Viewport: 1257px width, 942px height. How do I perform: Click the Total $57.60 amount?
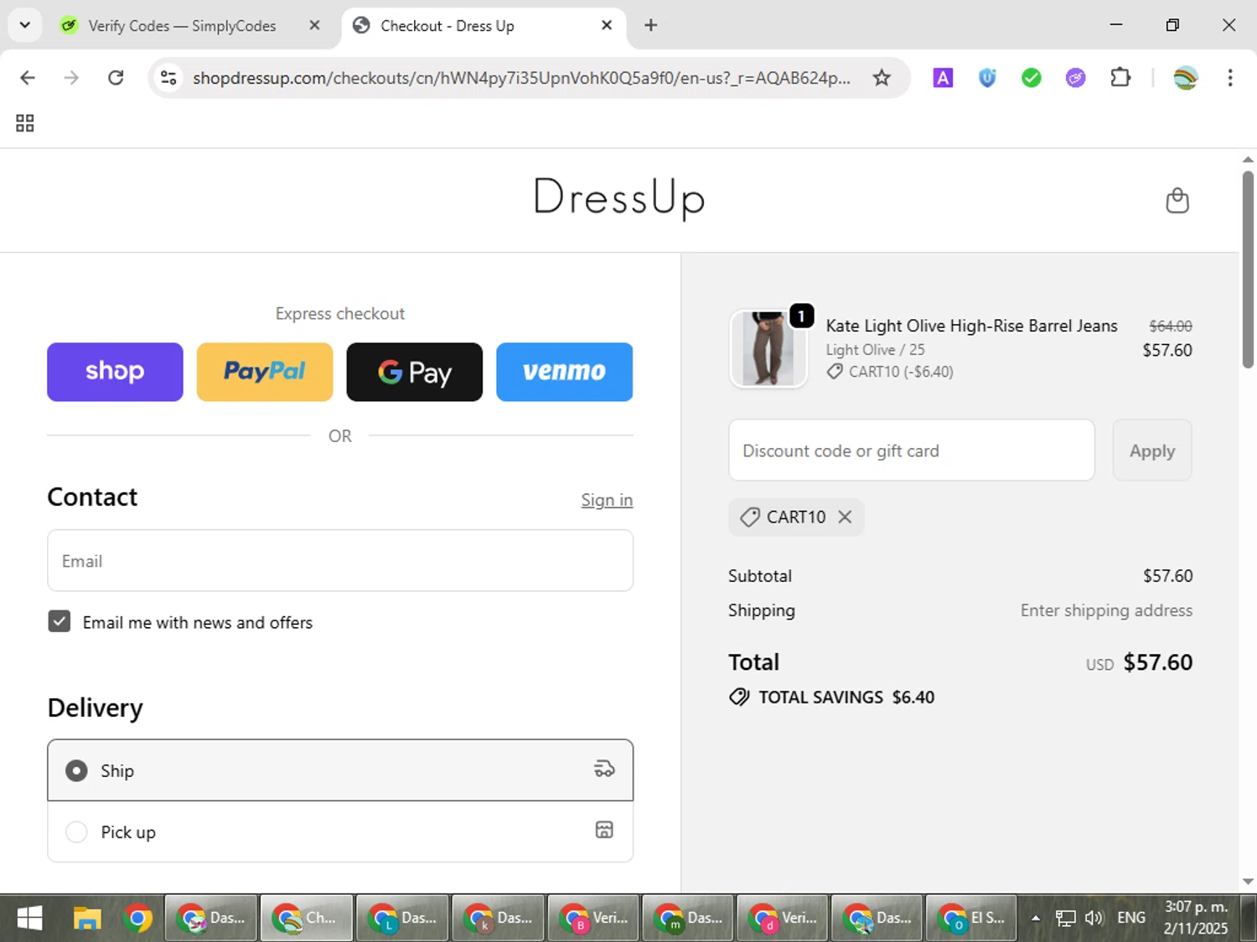pos(1158,662)
